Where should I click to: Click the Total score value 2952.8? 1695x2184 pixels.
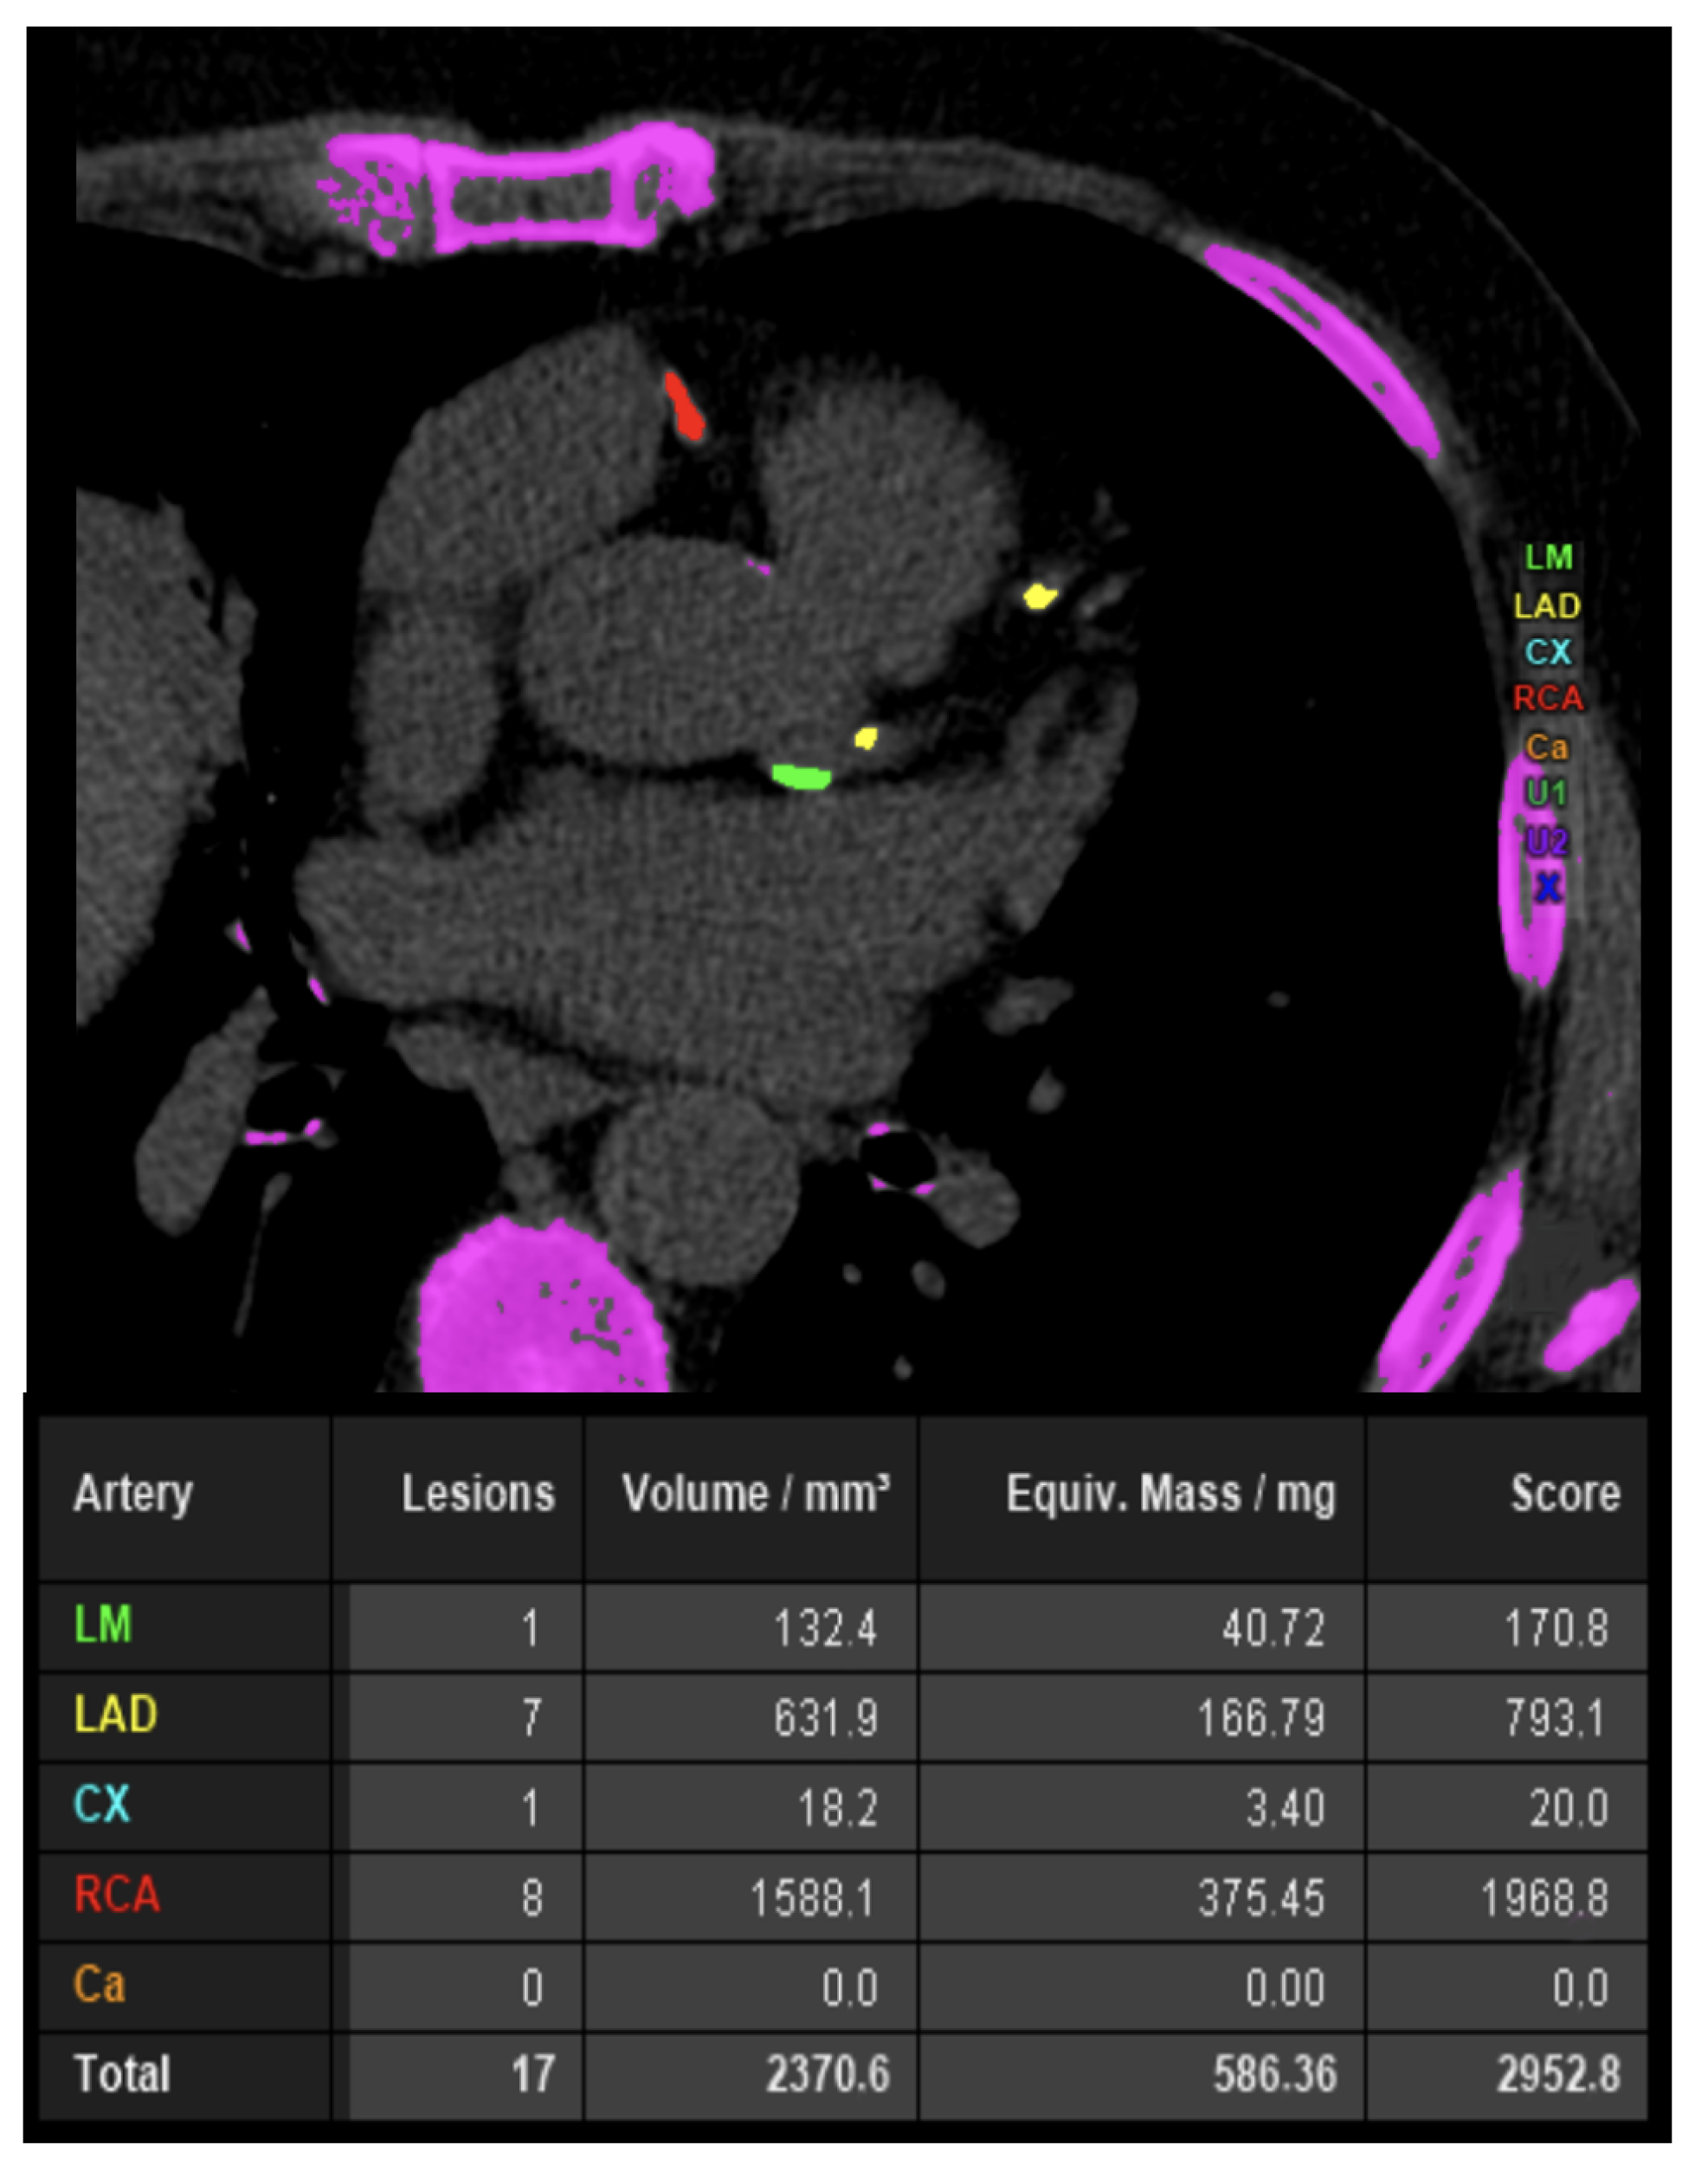click(1557, 2075)
